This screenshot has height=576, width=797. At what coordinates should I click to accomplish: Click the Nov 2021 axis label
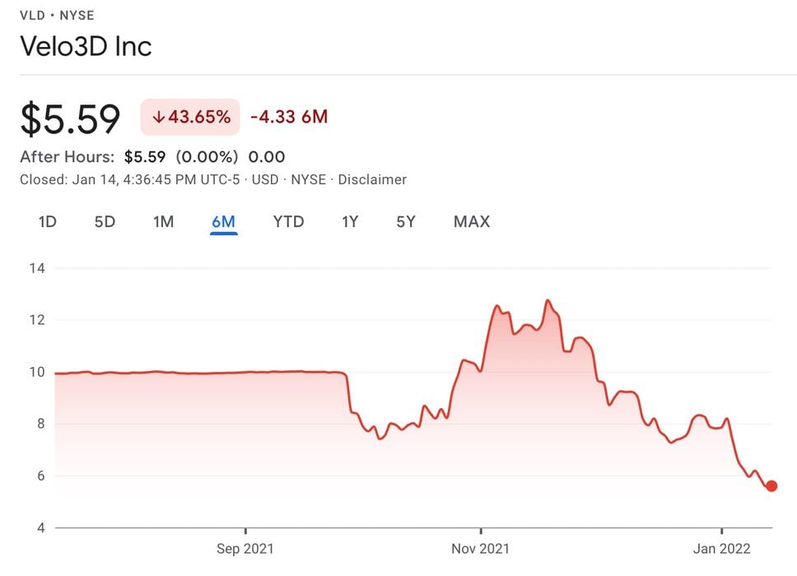(x=481, y=548)
